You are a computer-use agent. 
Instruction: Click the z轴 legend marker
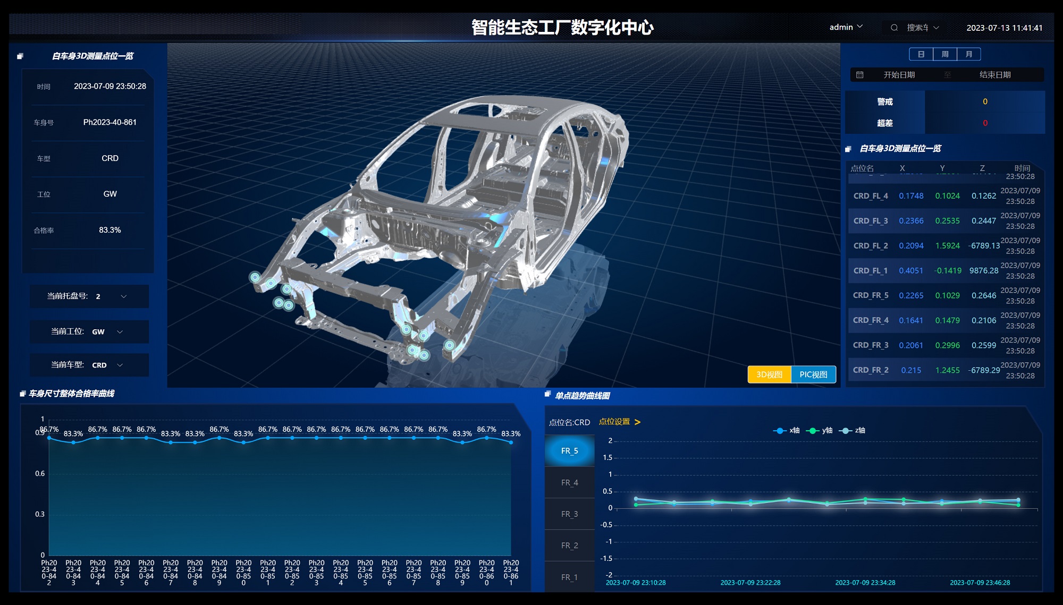coord(845,431)
